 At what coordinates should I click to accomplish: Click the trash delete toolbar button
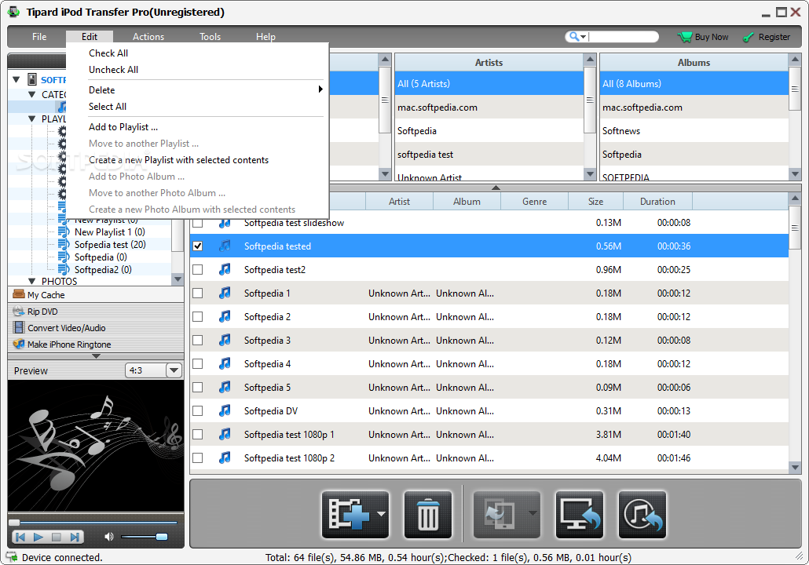428,515
